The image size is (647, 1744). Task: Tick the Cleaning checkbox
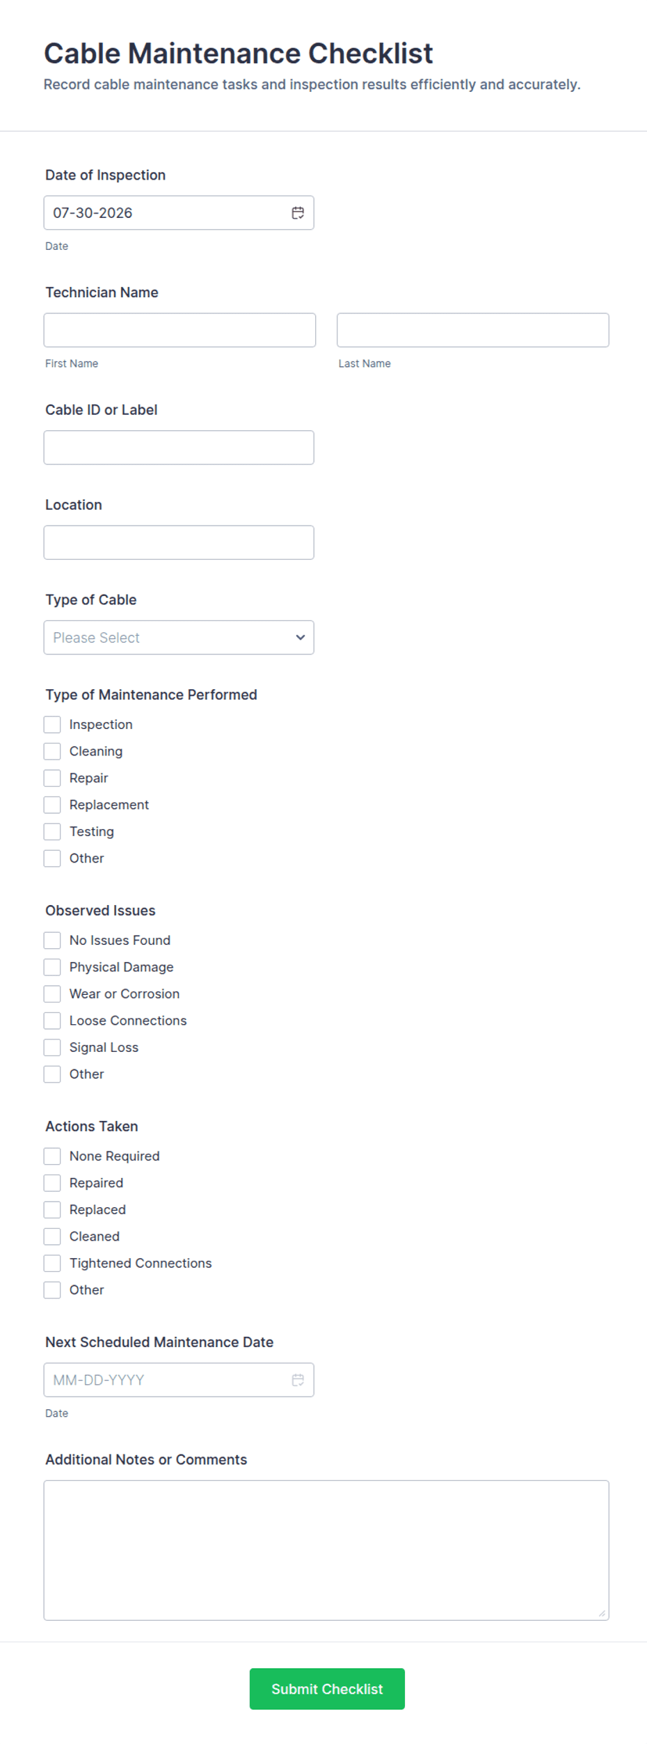tap(52, 751)
